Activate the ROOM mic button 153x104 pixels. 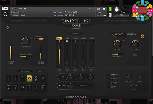pyautogui.click(x=84, y=38)
